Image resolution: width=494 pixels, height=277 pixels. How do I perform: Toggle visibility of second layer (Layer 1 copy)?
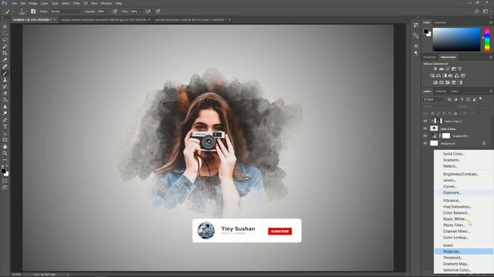[425, 128]
